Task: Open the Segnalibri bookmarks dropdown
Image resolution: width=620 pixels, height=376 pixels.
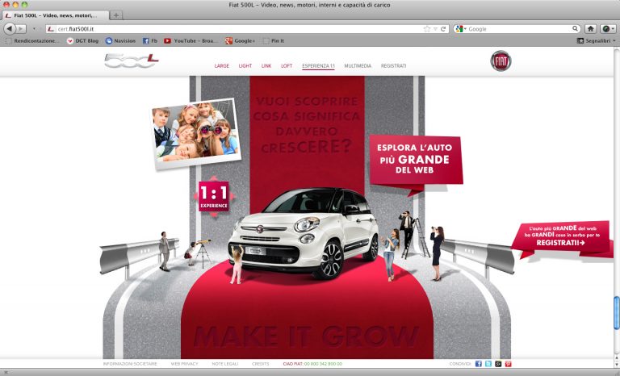Action: [596, 40]
